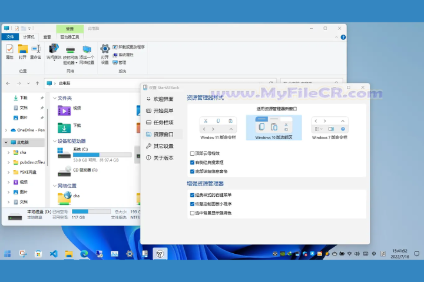
Task: Go back in Explorer navigation
Action: coord(8,83)
